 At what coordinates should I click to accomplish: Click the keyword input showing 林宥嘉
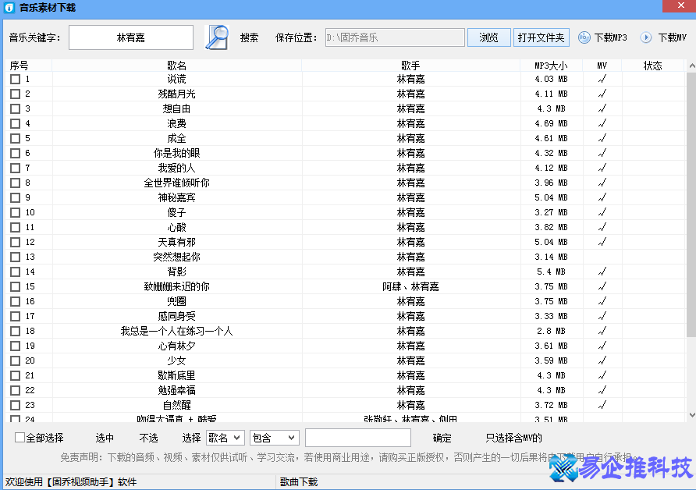130,36
